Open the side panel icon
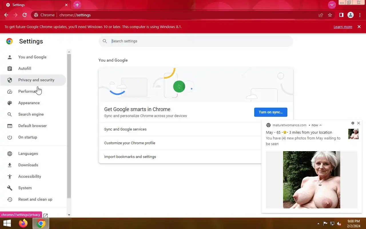The width and height of the screenshot is (366, 229). click(341, 15)
